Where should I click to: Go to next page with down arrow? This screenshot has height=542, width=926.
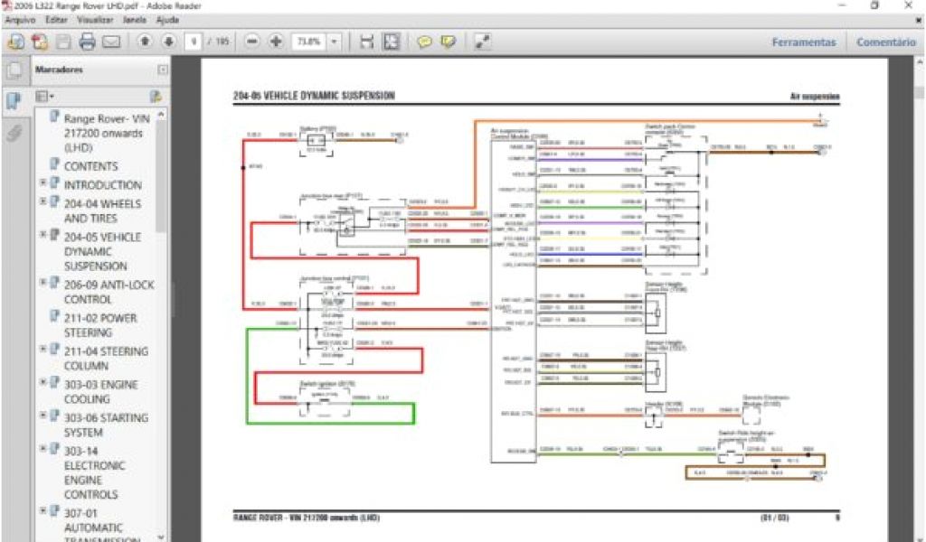point(168,42)
